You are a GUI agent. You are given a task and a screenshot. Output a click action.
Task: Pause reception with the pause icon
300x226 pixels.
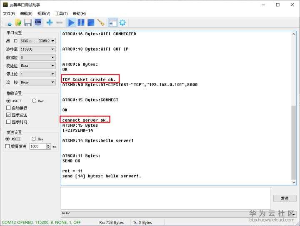(x=81, y=22)
